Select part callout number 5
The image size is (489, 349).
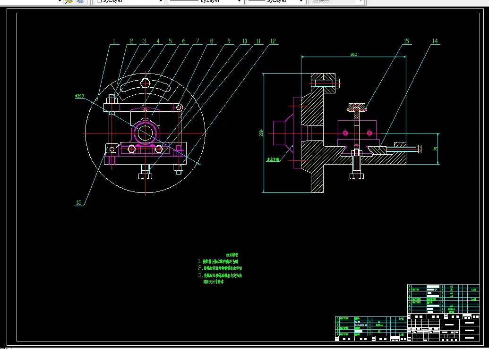pos(170,41)
